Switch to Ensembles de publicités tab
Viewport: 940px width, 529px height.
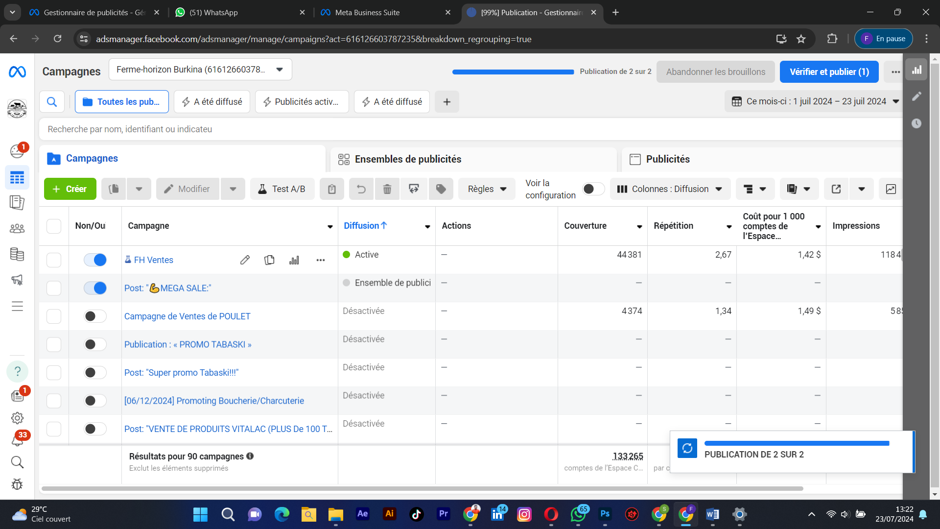click(408, 159)
